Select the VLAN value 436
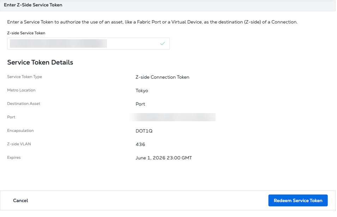 [140, 144]
